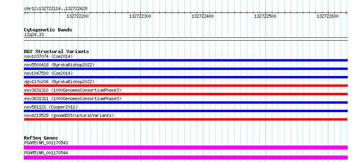Click ruler position 132722600
This screenshot has width=359, height=162.
click(x=328, y=16)
